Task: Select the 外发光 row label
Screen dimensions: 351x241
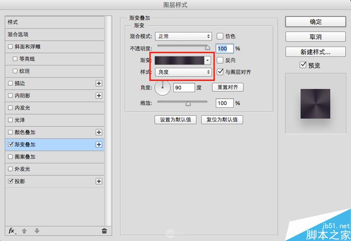Action: (22, 169)
